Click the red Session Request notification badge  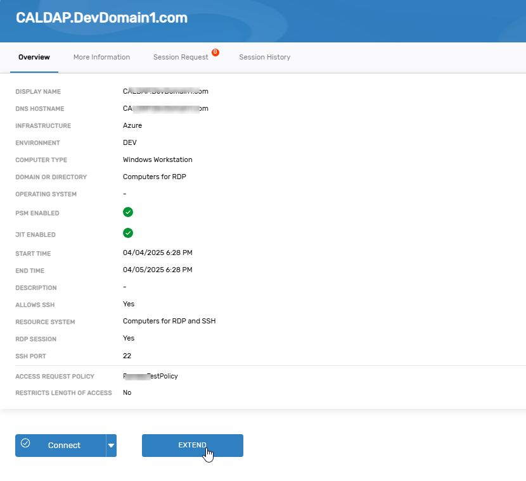coord(215,53)
